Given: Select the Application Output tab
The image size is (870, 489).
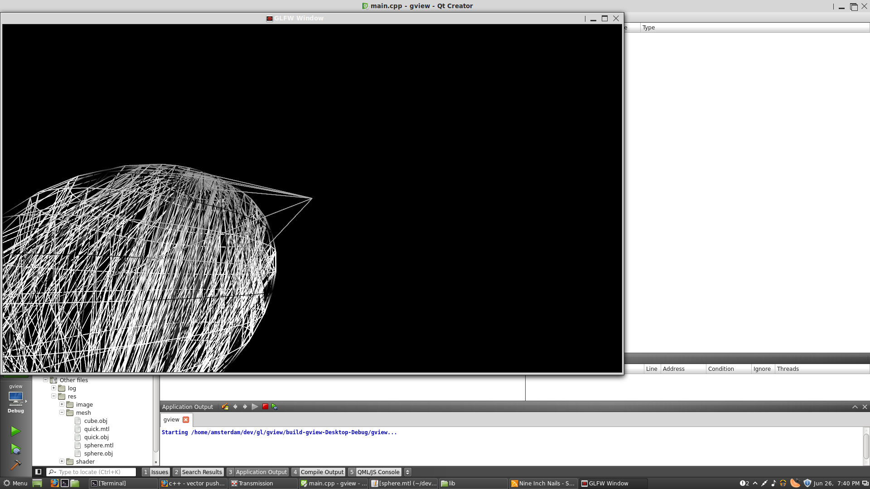Looking at the screenshot, I should tap(261, 472).
